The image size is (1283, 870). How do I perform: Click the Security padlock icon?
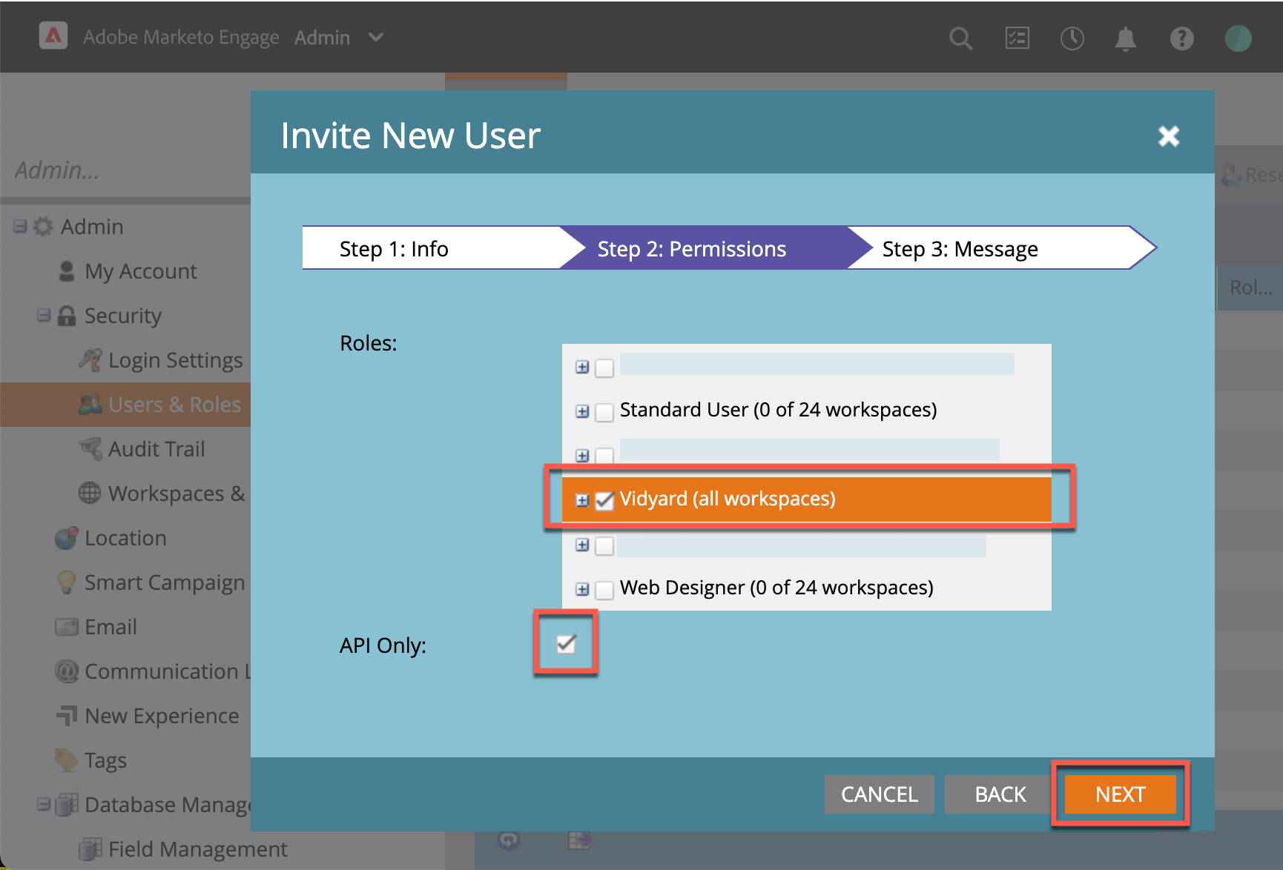[x=67, y=316]
